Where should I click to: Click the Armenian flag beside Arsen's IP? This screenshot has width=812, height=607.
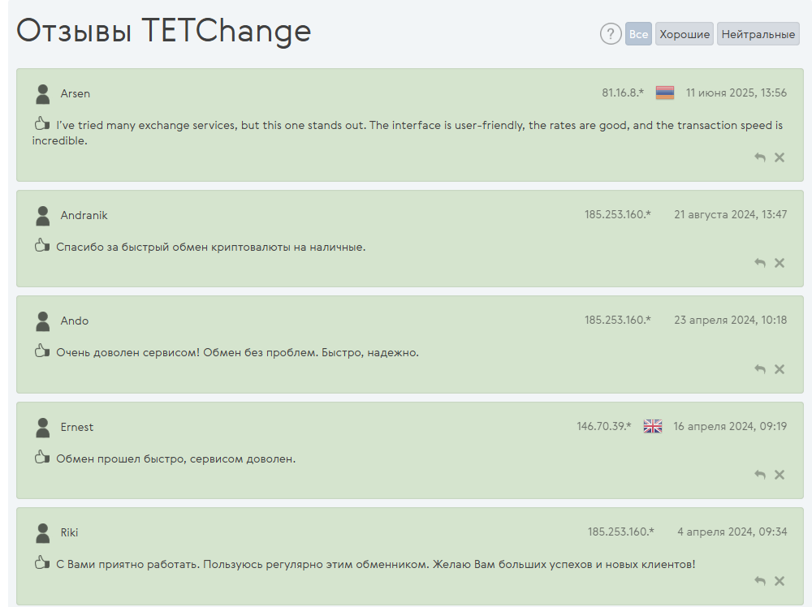pyautogui.click(x=665, y=93)
